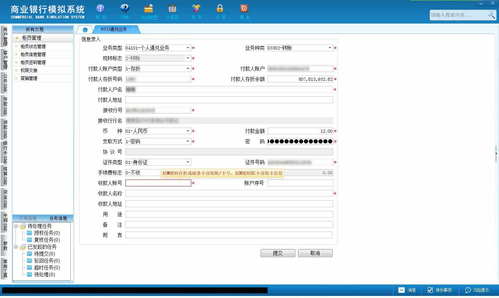Click the 提交 button
This screenshot has width=499, height=298.
point(278,253)
